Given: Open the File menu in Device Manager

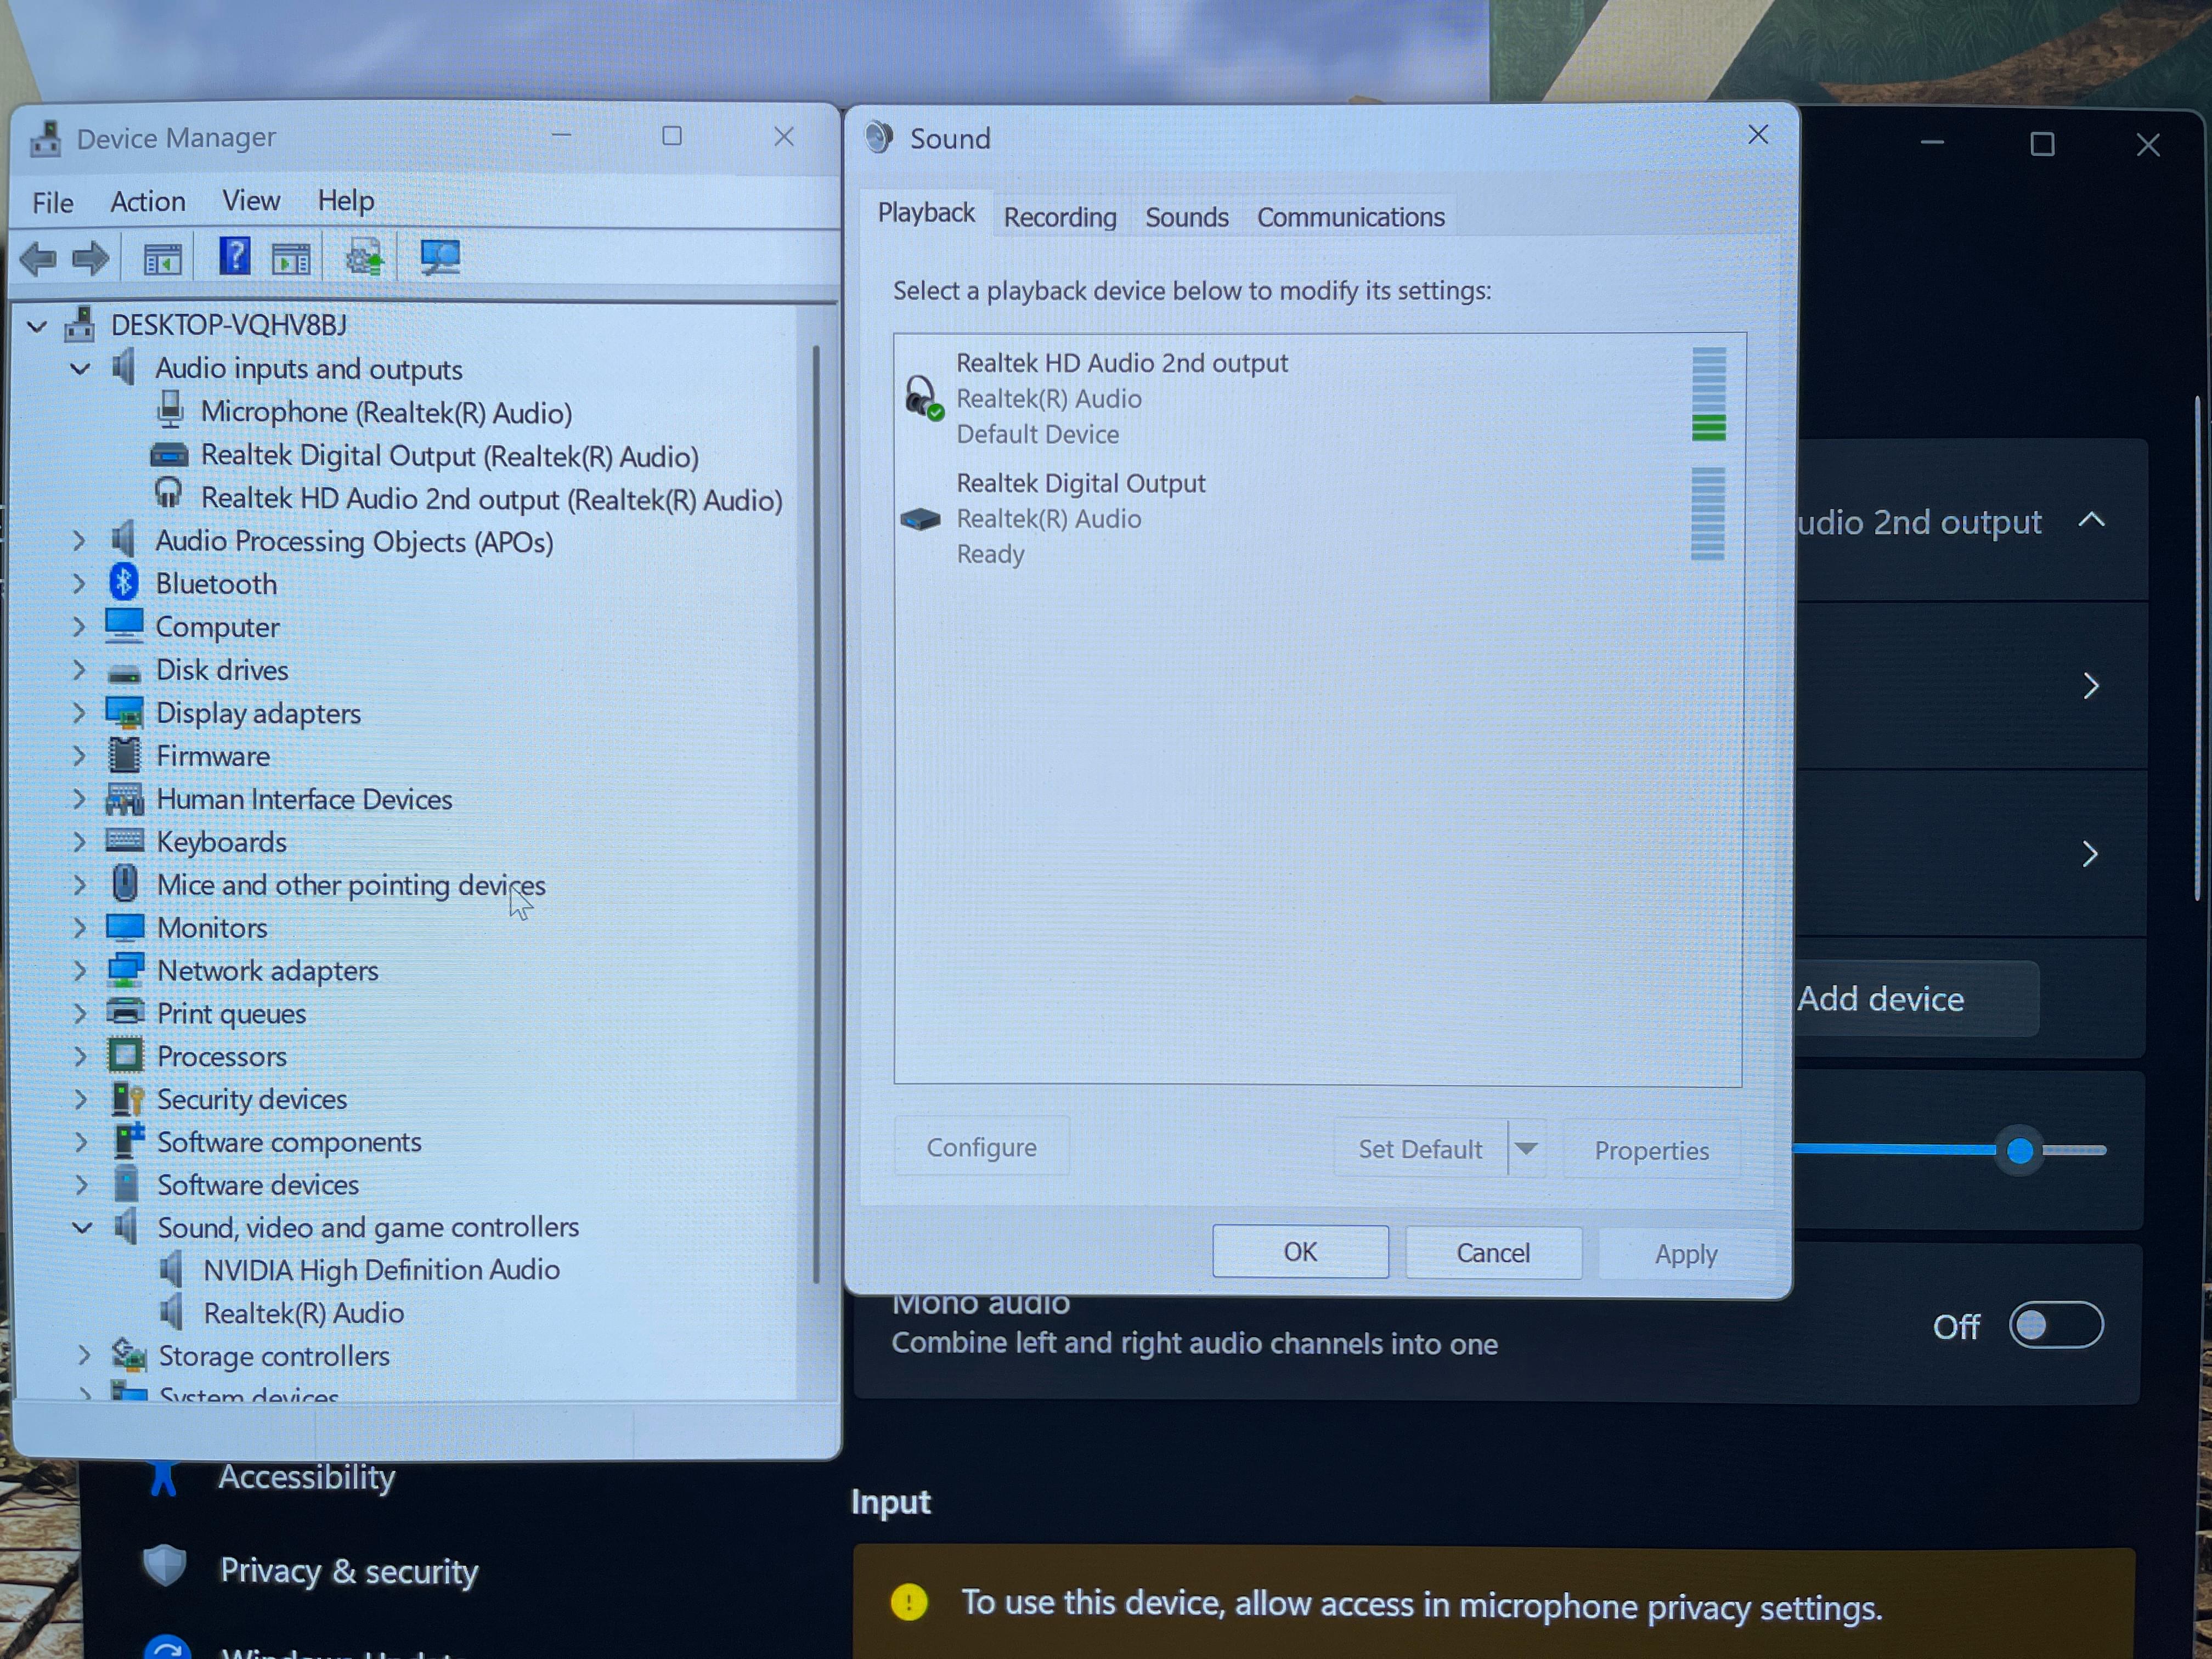Looking at the screenshot, I should click(x=53, y=203).
